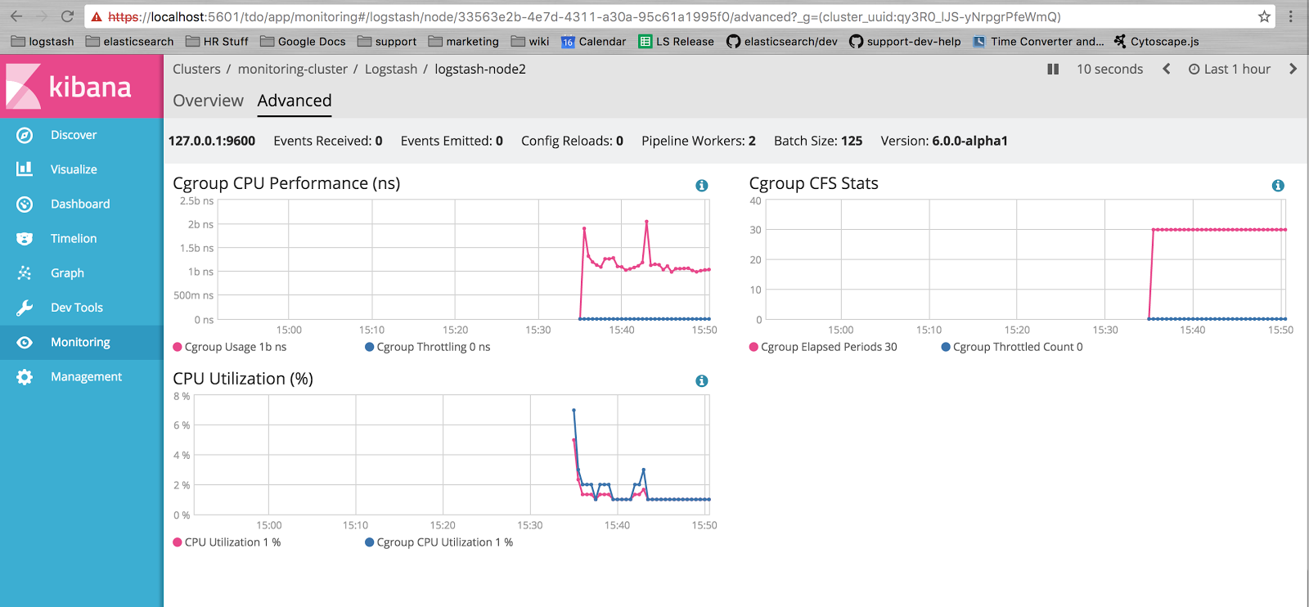
Task: Click the Discover compass icon in sidebar
Action: tap(25, 135)
